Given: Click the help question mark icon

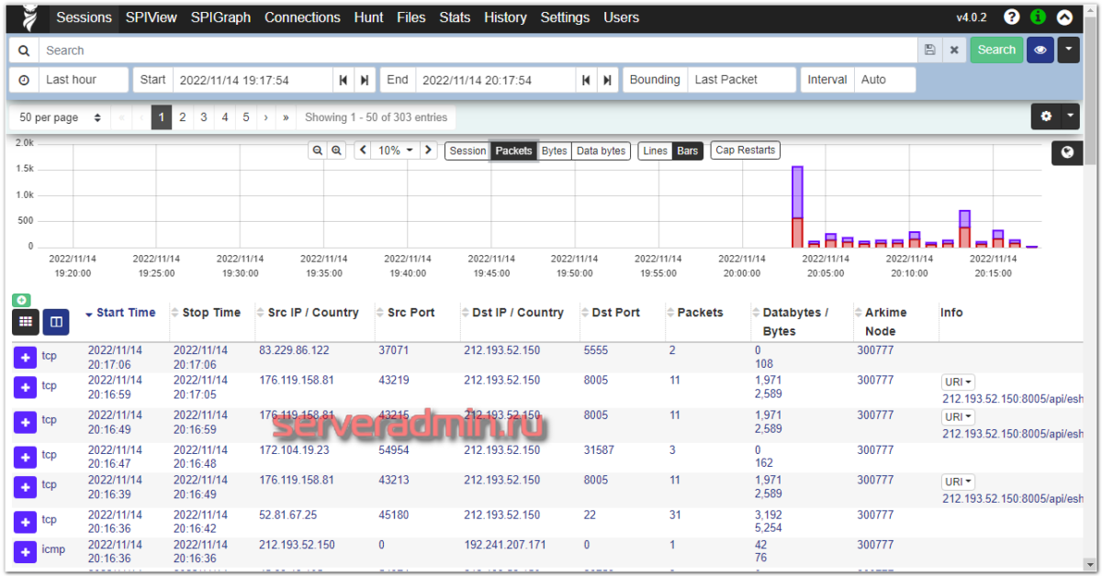Looking at the screenshot, I should click(1011, 17).
